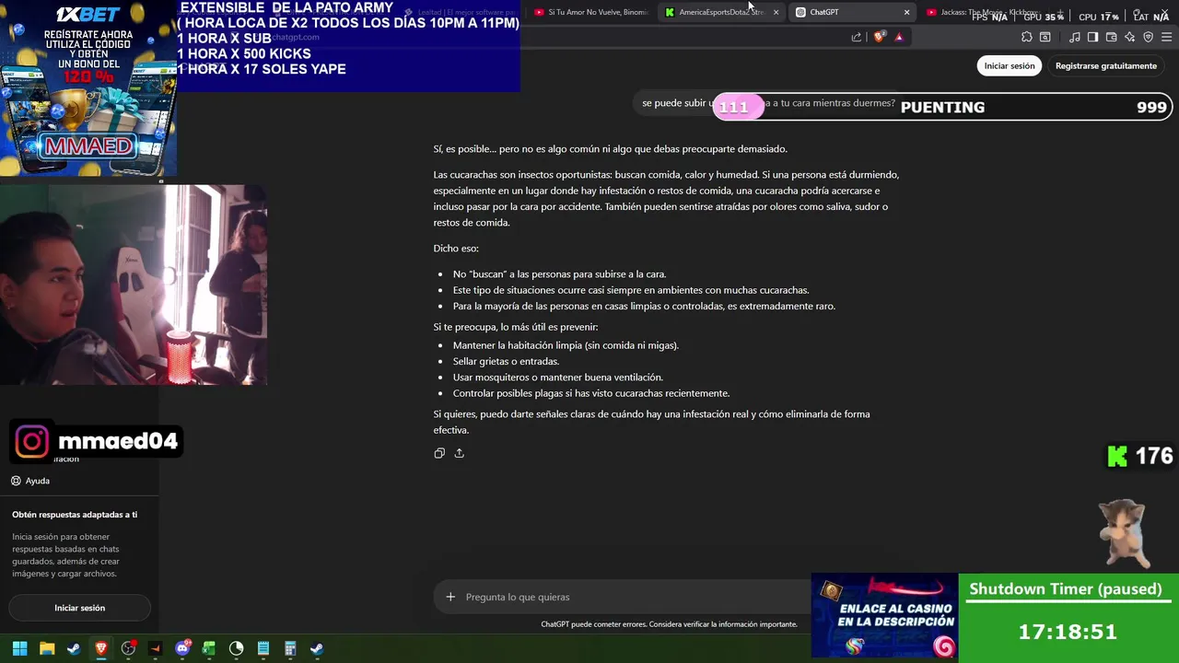Toggle the browser sidebar panel icon
Screen dimensions: 1179x663
pos(1092,37)
